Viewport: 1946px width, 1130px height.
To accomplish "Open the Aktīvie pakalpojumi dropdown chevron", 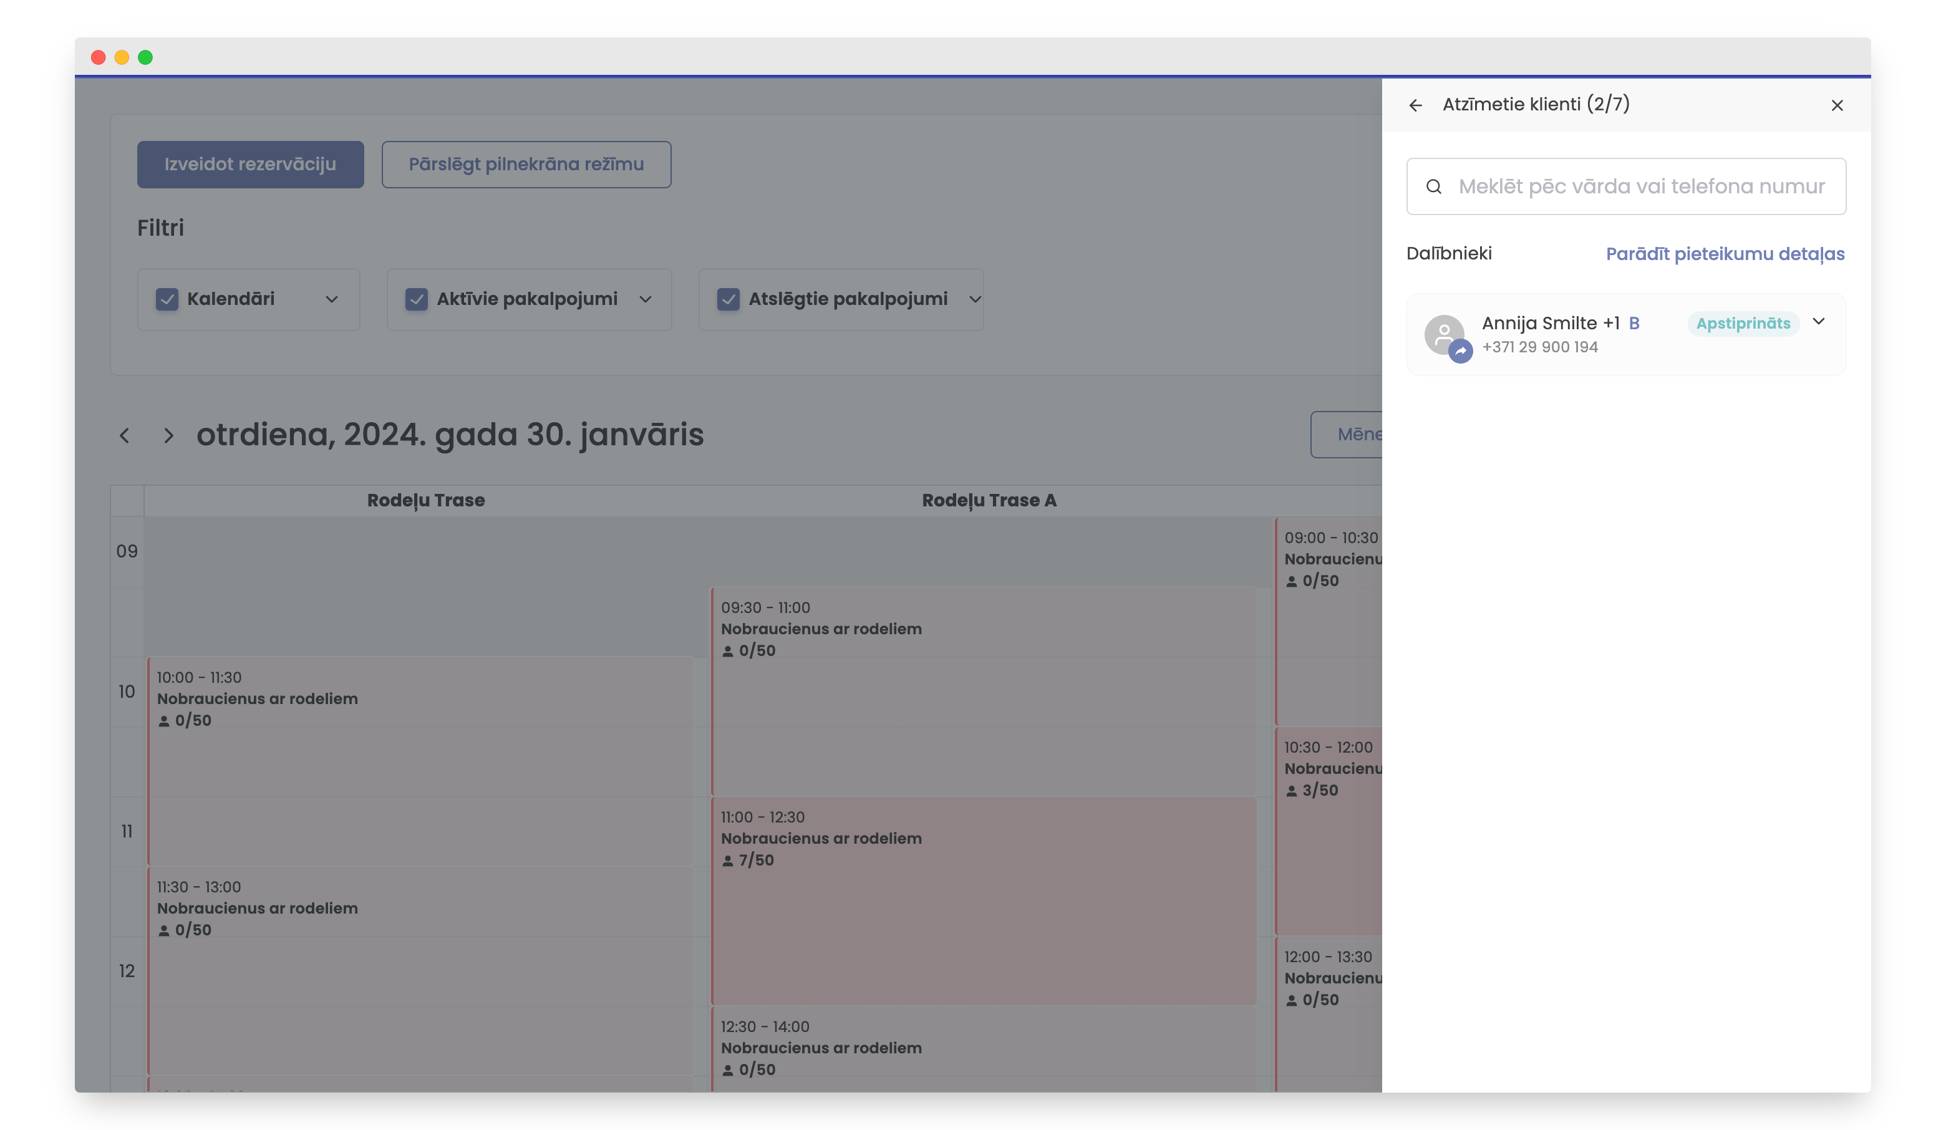I will (646, 299).
